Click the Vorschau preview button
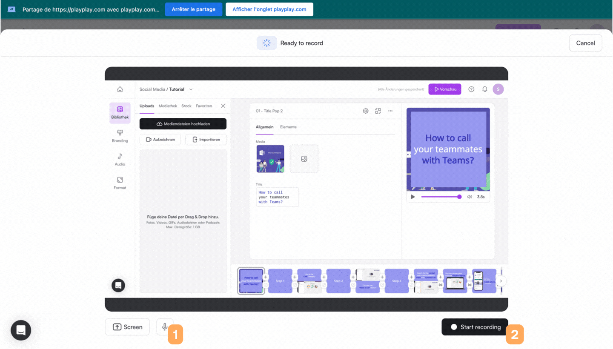 pyautogui.click(x=445, y=89)
